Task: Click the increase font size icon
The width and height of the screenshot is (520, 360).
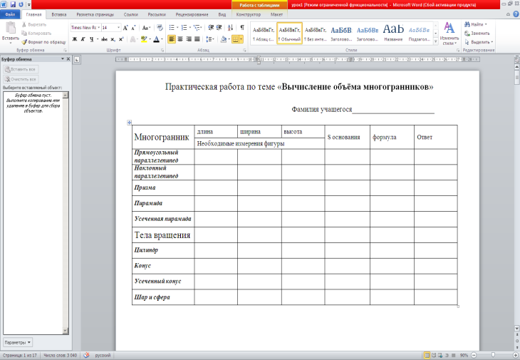Action: coord(125,27)
